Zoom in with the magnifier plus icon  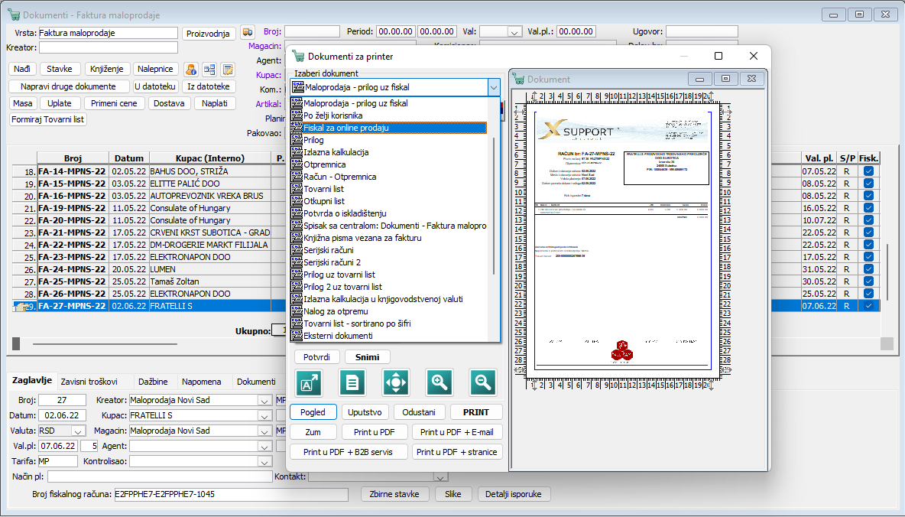click(x=440, y=382)
